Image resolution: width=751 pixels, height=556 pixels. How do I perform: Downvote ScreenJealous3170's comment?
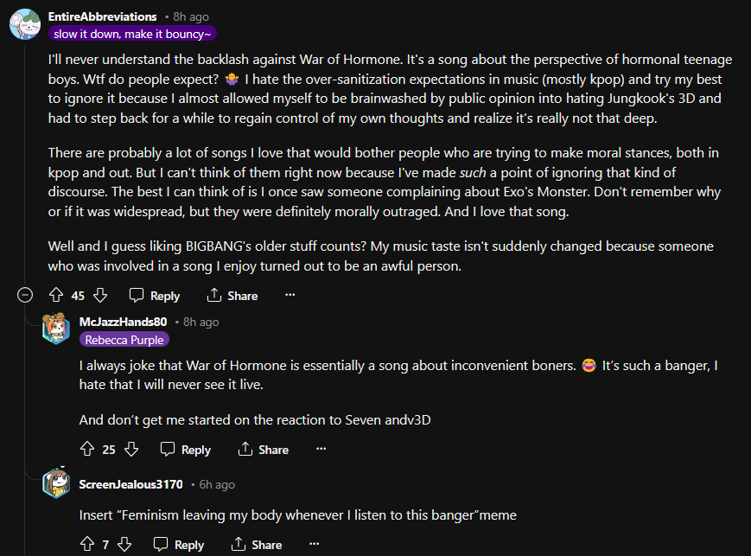124,545
